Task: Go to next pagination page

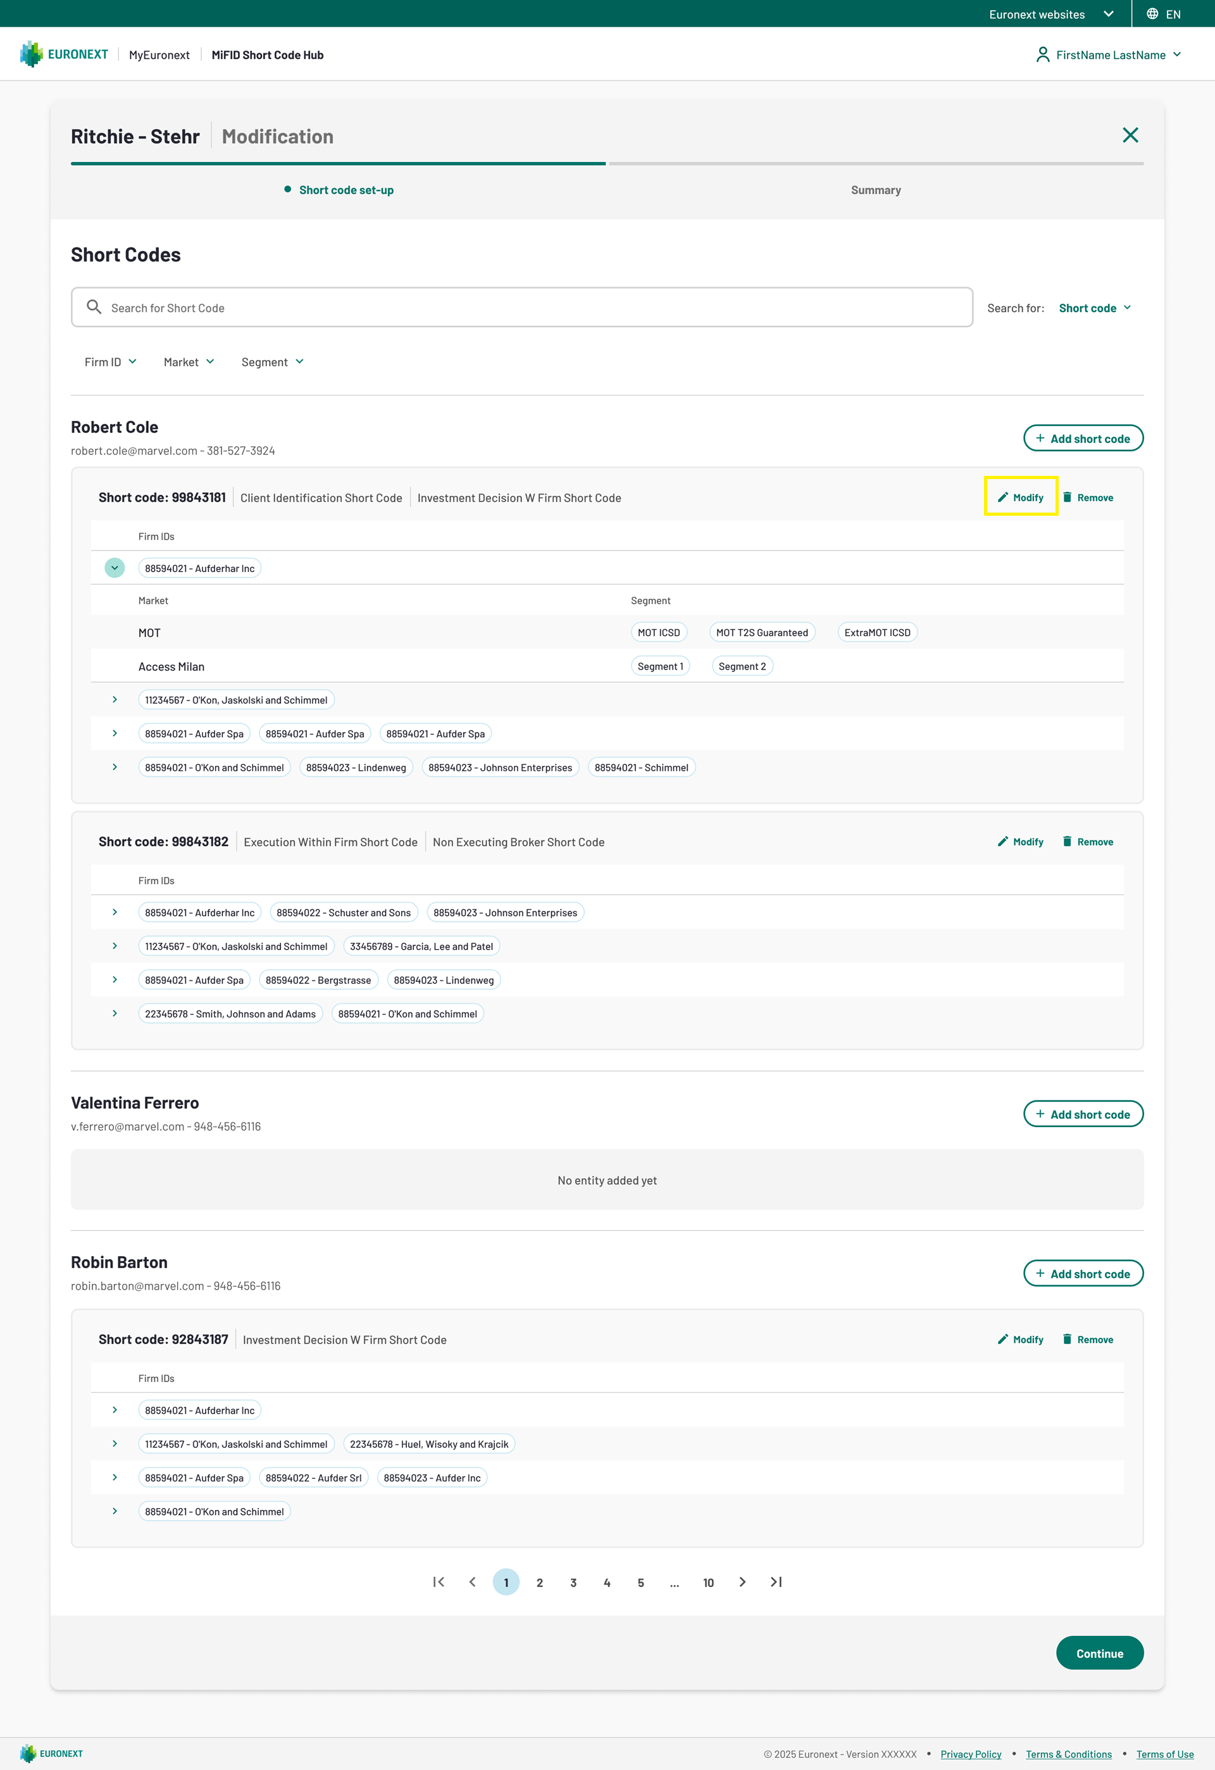Action: tap(742, 1582)
